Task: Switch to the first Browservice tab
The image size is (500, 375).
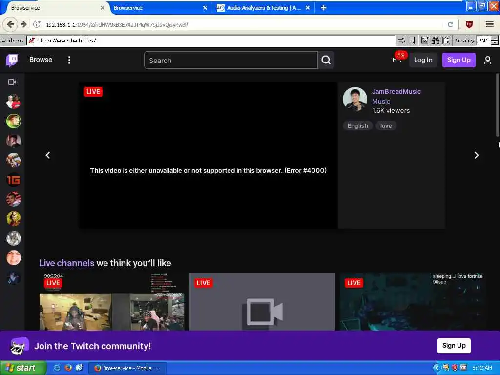Action: coord(54,8)
